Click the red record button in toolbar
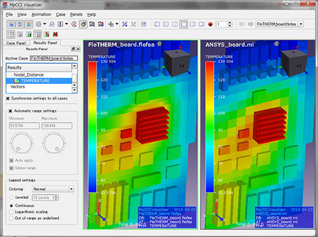 click(211, 24)
